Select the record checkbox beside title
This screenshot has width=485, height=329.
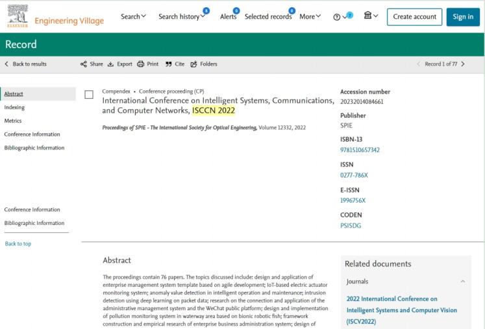[89, 95]
